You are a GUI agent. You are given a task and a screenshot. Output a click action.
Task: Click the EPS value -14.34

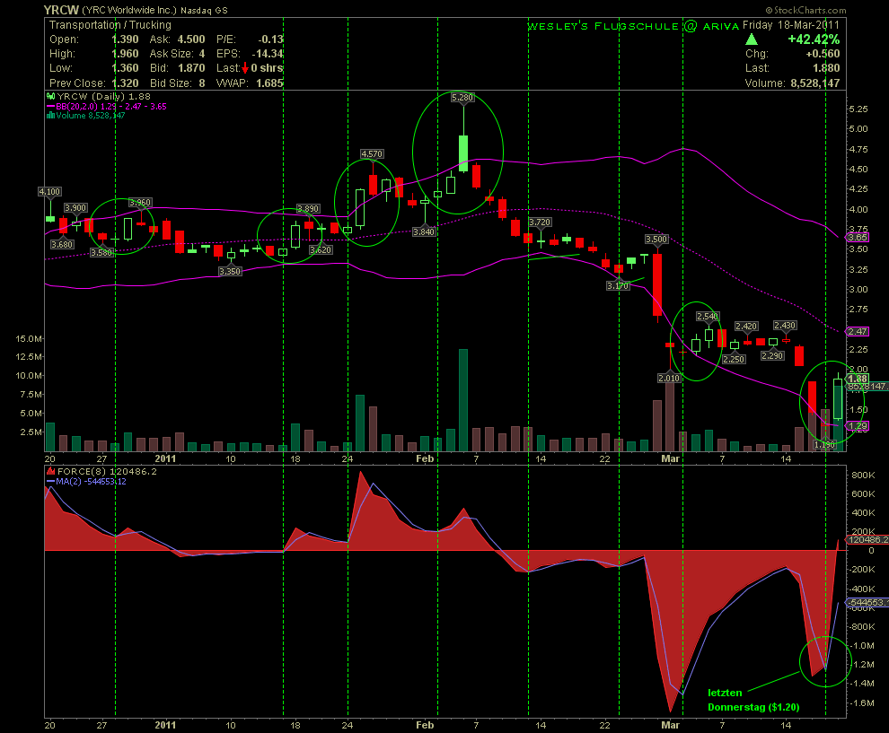[268, 54]
